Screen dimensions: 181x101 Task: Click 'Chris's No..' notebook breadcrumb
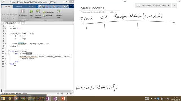pyautogui.click(x=147, y=6)
